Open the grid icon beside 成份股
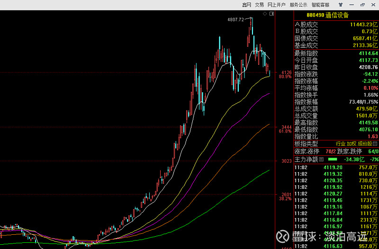 375,144
